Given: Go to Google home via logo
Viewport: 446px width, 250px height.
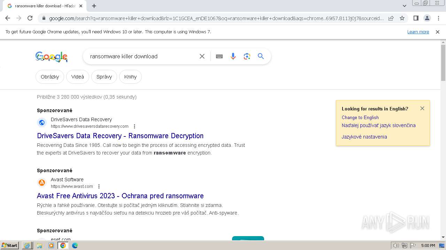Looking at the screenshot, I should pyautogui.click(x=52, y=57).
